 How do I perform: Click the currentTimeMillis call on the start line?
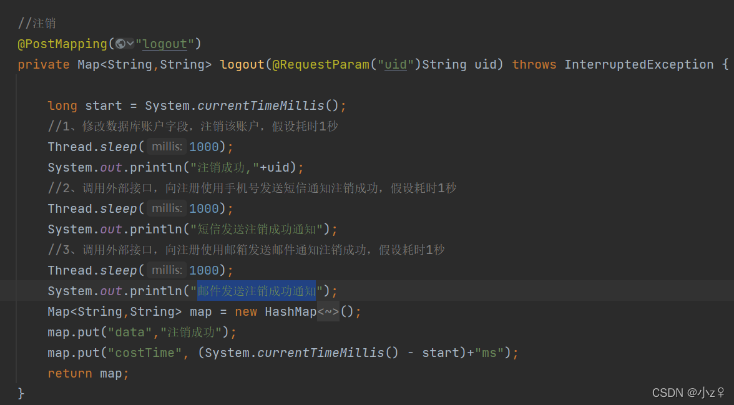pyautogui.click(x=260, y=106)
